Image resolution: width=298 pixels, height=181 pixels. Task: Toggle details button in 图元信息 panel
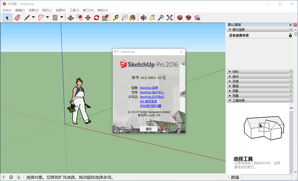click(x=290, y=35)
